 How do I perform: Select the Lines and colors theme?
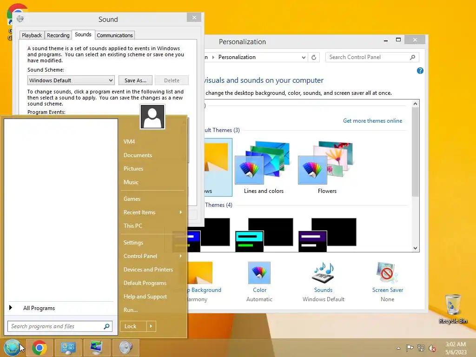point(264,167)
